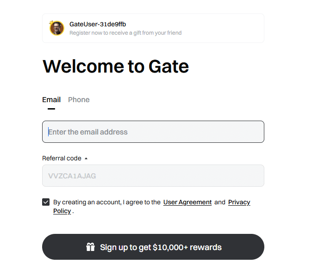
Task: Click the sparkle star badge on the avatar
Action: tap(51, 22)
